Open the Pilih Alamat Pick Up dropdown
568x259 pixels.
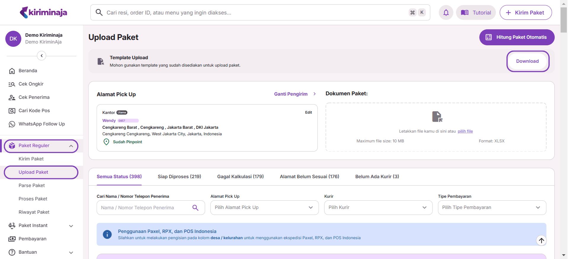coord(264,207)
